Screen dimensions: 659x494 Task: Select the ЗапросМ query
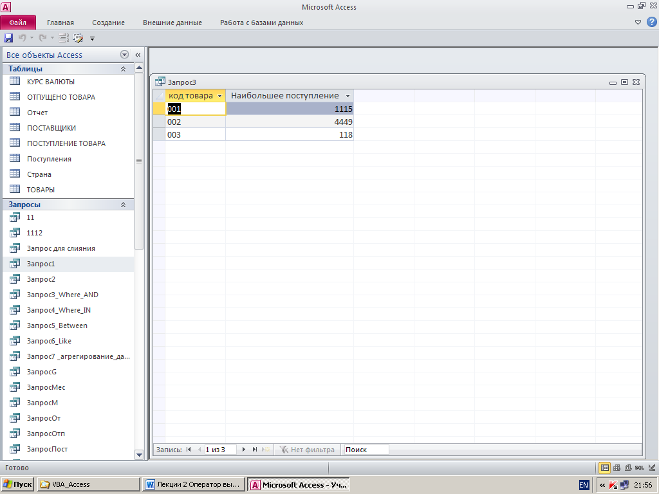(x=68, y=403)
